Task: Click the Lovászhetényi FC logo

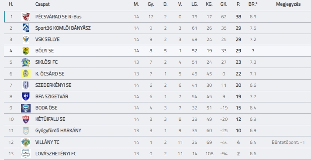Action: pos(26,153)
